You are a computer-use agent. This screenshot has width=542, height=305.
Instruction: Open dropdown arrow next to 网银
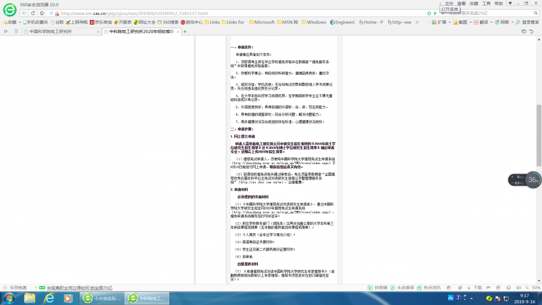(511, 22)
